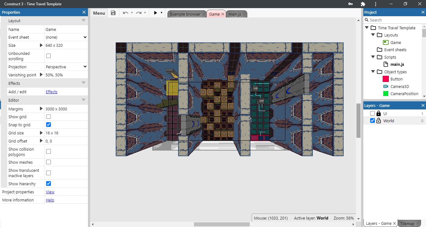
Task: Open the Menu button
Action: (x=99, y=13)
